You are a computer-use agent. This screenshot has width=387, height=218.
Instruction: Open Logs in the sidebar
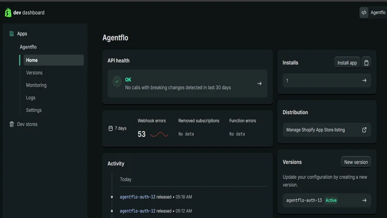point(30,98)
